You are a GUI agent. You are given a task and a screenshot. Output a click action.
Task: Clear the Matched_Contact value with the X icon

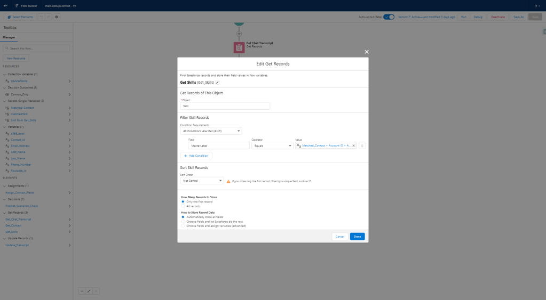[x=353, y=145]
